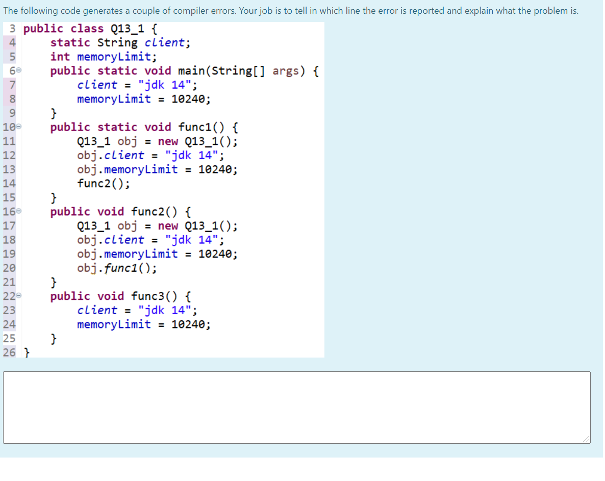This screenshot has height=481, width=605.
Task: Click 'obj.client = "jdk 14";' on line 12
Action: (150, 156)
